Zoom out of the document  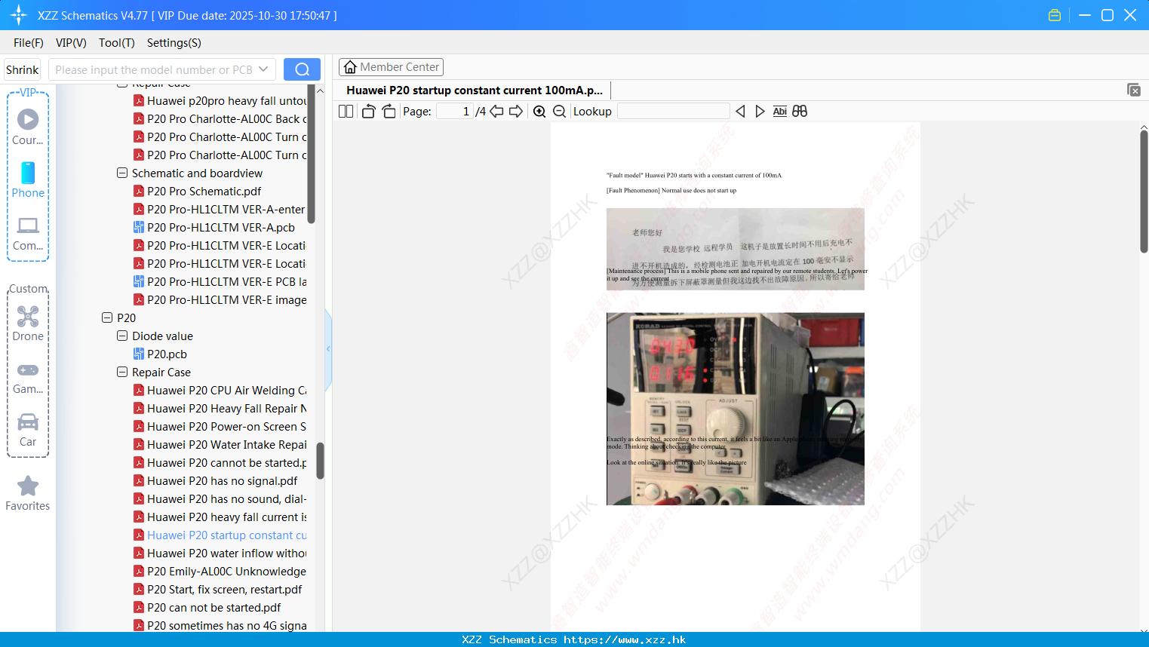[x=559, y=112]
